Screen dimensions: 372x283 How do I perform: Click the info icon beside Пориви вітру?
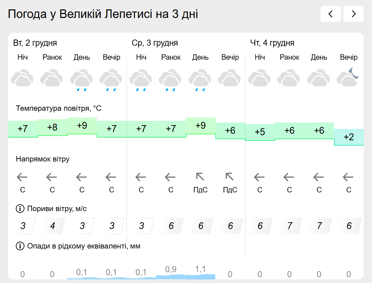pos(19,209)
